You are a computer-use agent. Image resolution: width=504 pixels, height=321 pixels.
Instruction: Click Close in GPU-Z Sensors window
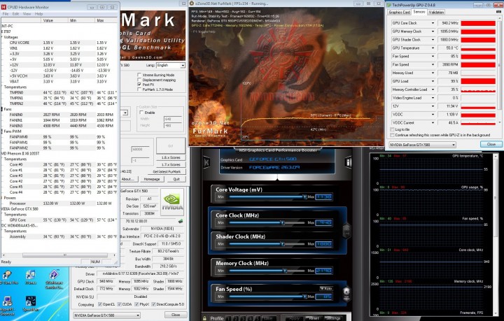491,144
